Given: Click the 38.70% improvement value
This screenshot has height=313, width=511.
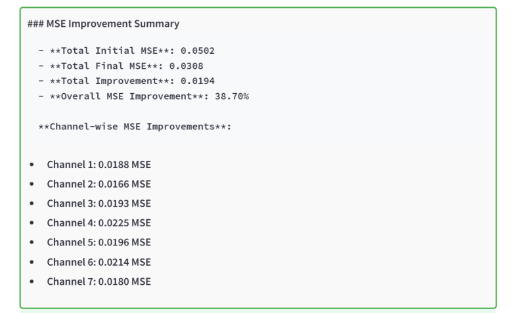Looking at the screenshot, I should pyautogui.click(x=230, y=95).
